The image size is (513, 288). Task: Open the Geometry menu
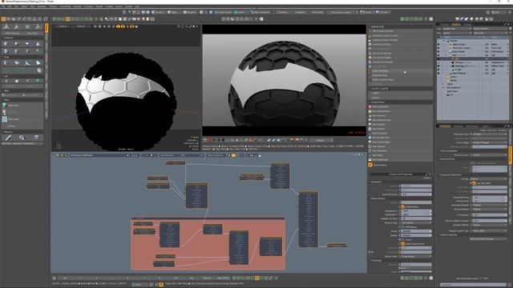42,6
